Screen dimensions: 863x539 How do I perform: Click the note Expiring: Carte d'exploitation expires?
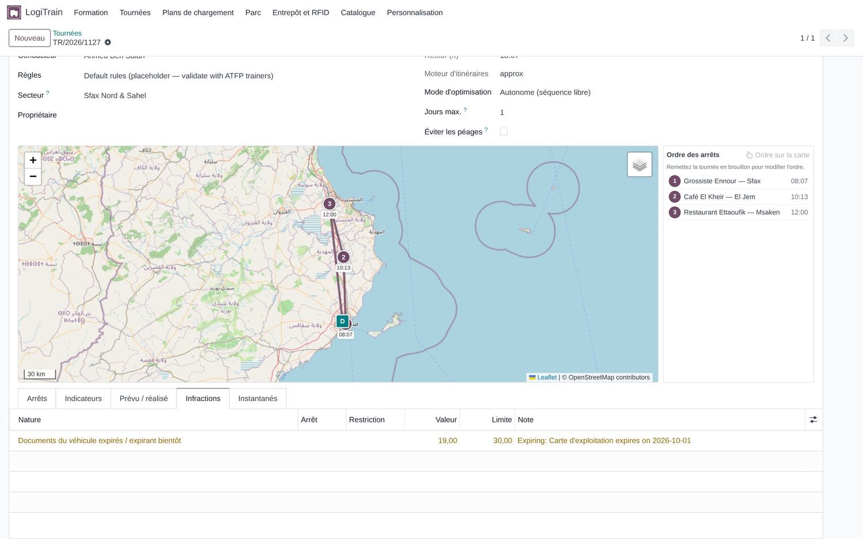tap(604, 441)
